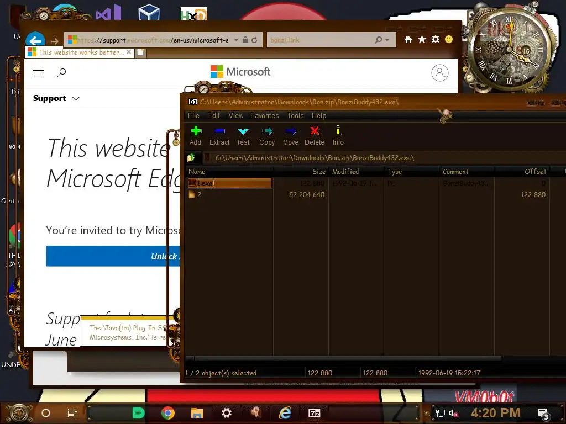Sort by the Type column header

click(x=411, y=172)
